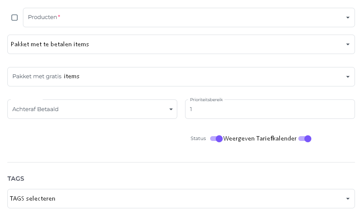This screenshot has height=217, width=358.
Task: Open the Producten combo box field
Action: pos(182,18)
